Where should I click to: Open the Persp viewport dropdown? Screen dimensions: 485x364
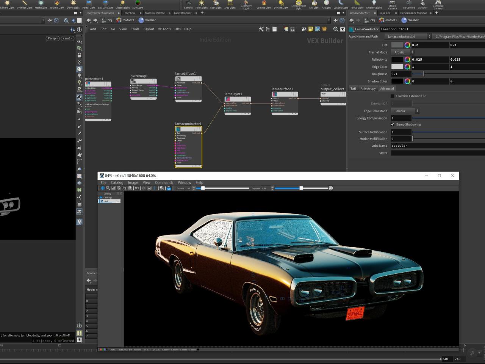coord(52,38)
